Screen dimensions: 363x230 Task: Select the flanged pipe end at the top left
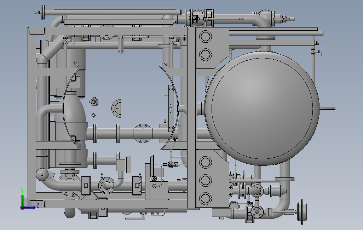[42, 12]
